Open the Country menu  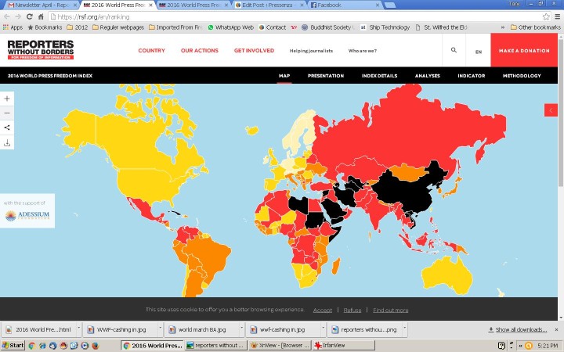click(x=151, y=51)
